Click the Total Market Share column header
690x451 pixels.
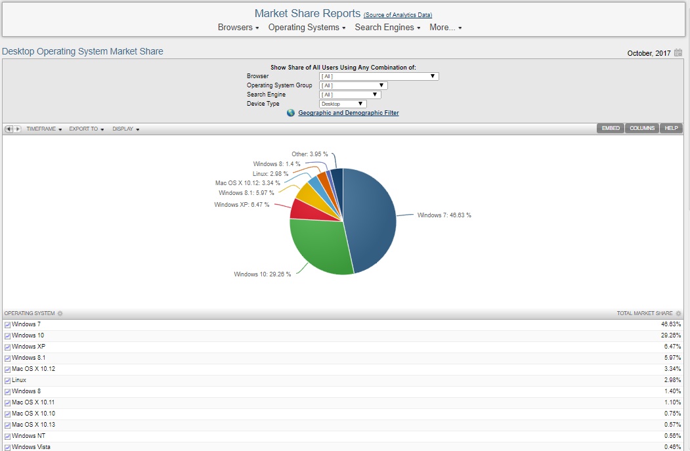[x=645, y=313]
